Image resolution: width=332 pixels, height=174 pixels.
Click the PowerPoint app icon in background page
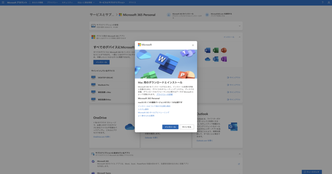click(224, 50)
